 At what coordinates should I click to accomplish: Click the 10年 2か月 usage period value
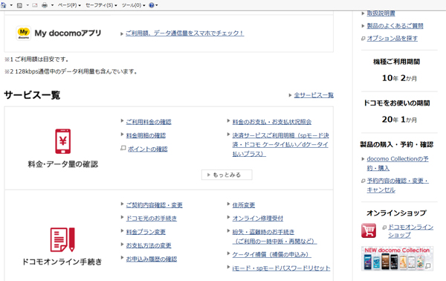399,78
